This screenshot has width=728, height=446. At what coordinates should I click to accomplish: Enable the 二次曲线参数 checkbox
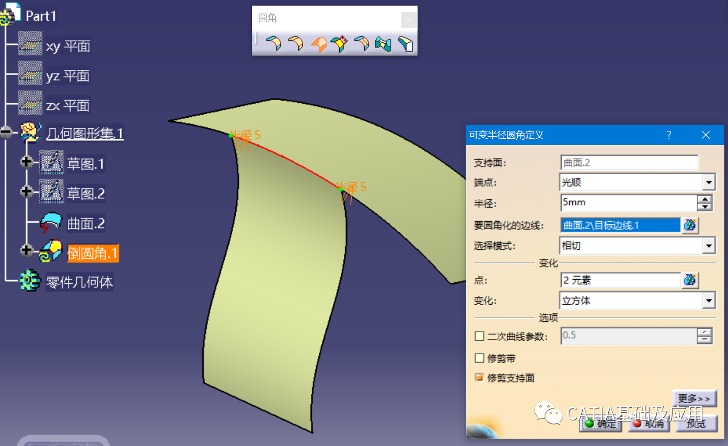[x=479, y=336]
